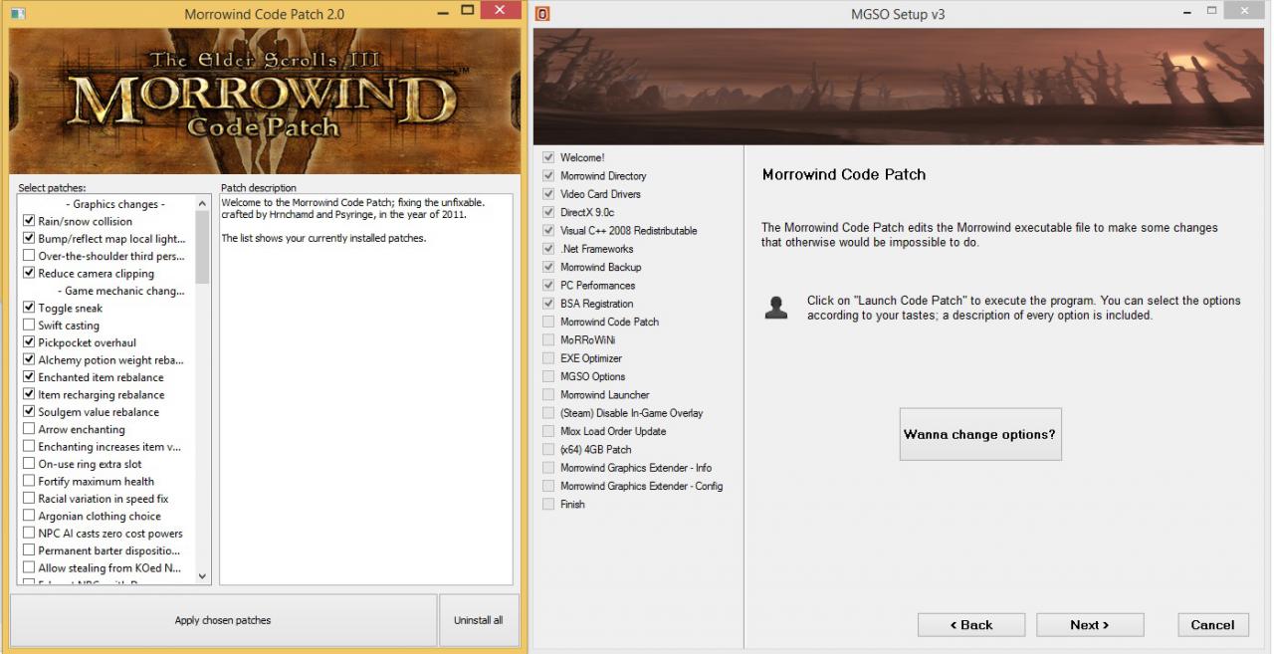1274x654 pixels.
Task: Select the DirectX 9.0c step
Action: 578,212
